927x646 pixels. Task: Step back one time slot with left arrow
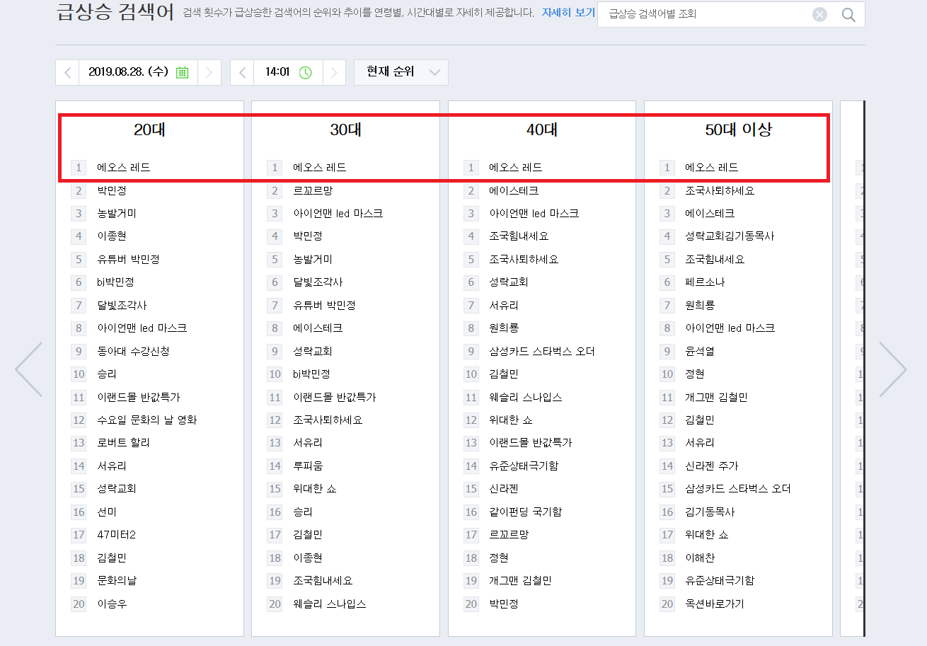pos(242,72)
